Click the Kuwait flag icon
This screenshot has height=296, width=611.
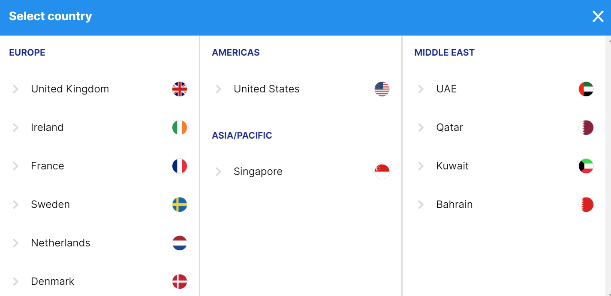586,166
